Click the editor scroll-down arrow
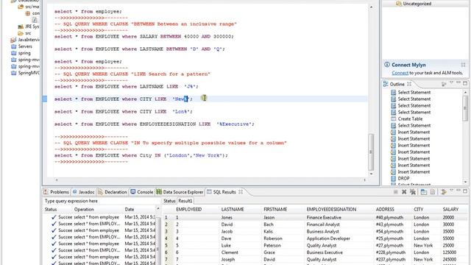 371,174
